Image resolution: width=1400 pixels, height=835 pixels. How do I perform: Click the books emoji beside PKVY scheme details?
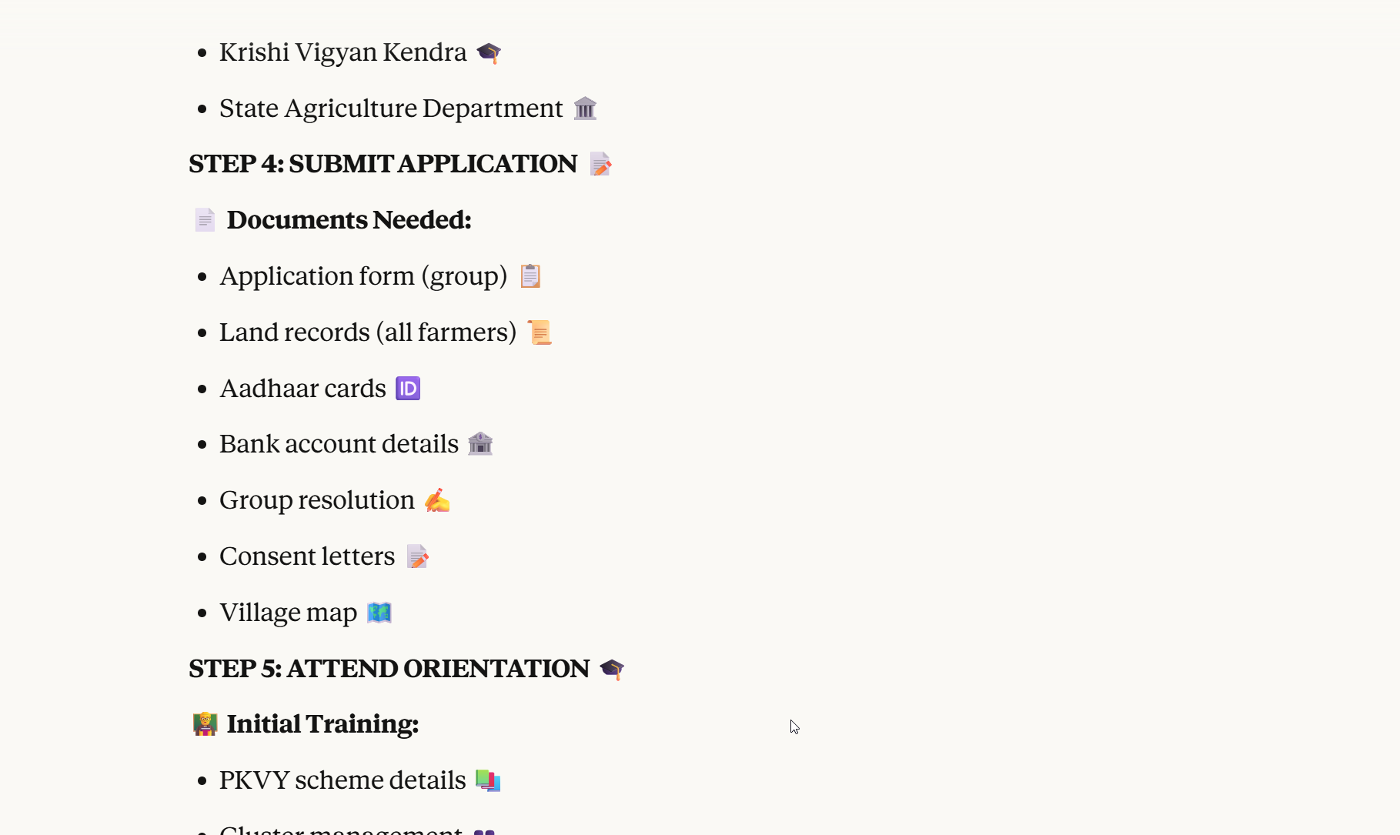pyautogui.click(x=488, y=780)
